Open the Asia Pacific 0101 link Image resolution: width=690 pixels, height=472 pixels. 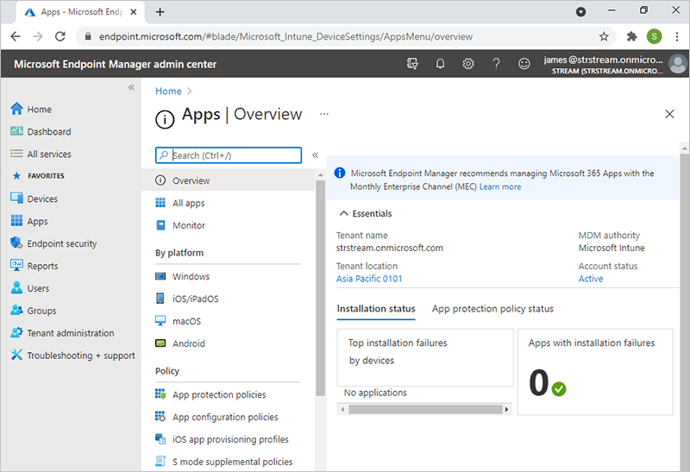369,279
